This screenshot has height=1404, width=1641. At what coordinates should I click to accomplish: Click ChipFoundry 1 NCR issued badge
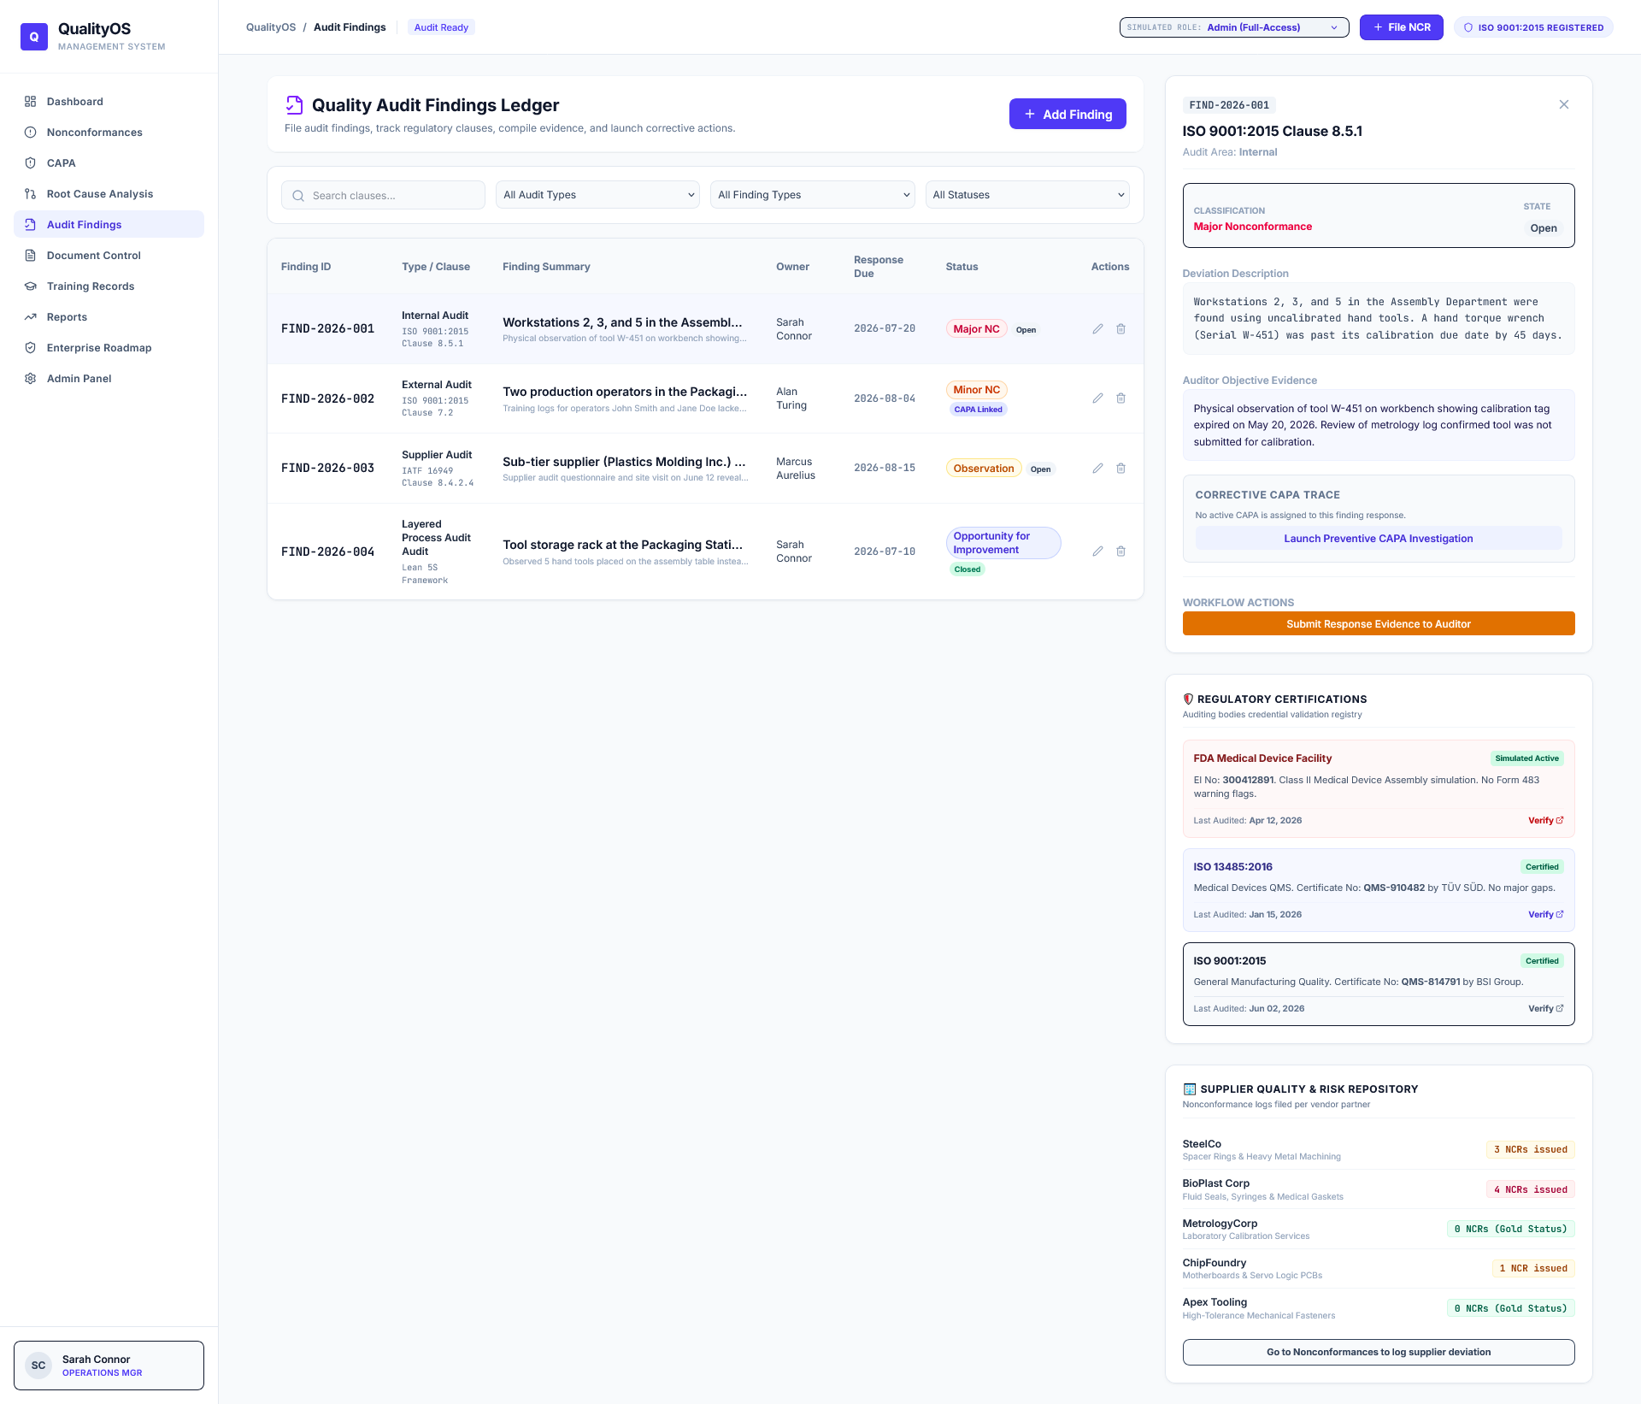point(1533,1268)
